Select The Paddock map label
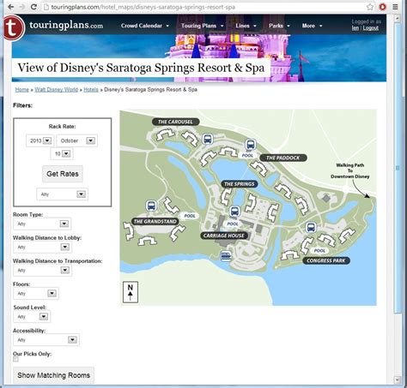Viewport: 407px width, 388px height. pyautogui.click(x=283, y=158)
